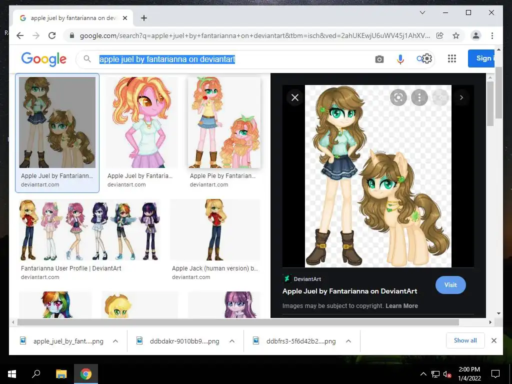Click the Chrome taskbar icon
This screenshot has height=384, width=512.
pos(86,373)
